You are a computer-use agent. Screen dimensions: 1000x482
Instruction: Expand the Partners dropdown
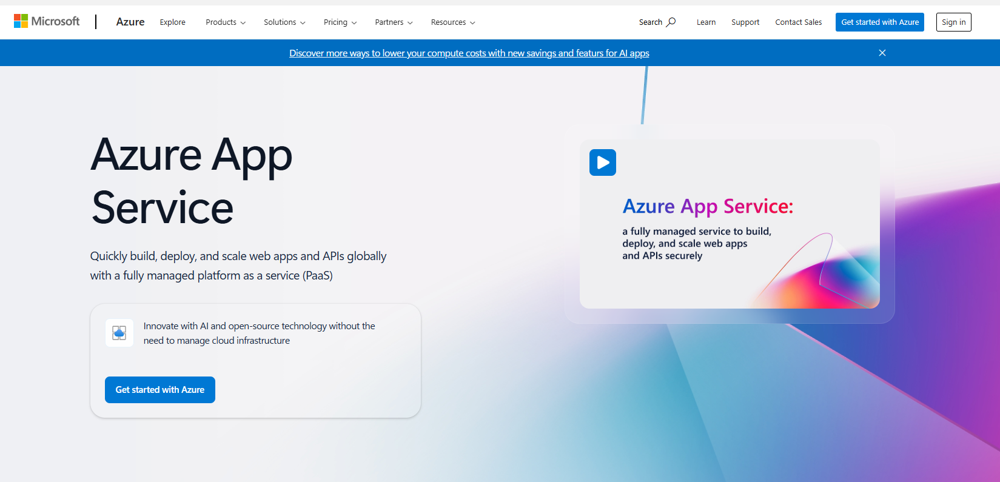(394, 22)
